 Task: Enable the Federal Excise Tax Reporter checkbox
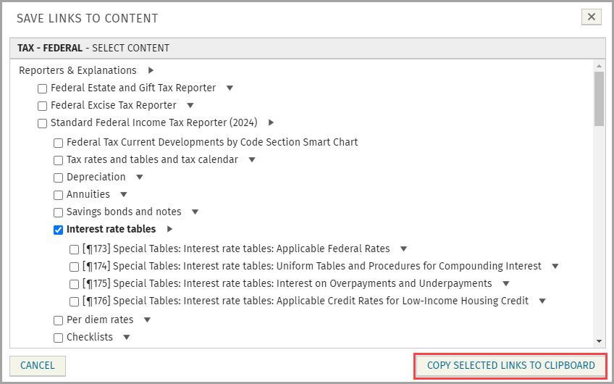[x=43, y=106]
